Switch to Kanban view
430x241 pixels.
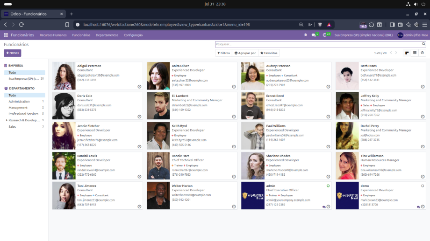(407, 53)
